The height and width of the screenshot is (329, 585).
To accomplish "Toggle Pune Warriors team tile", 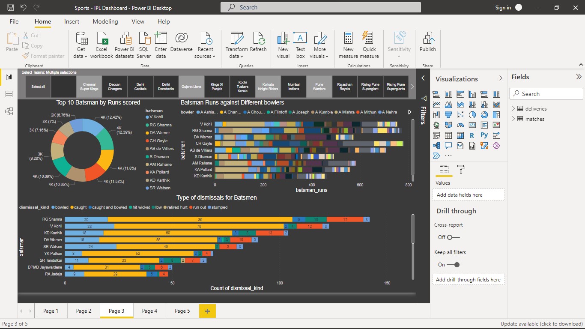I will click(319, 87).
